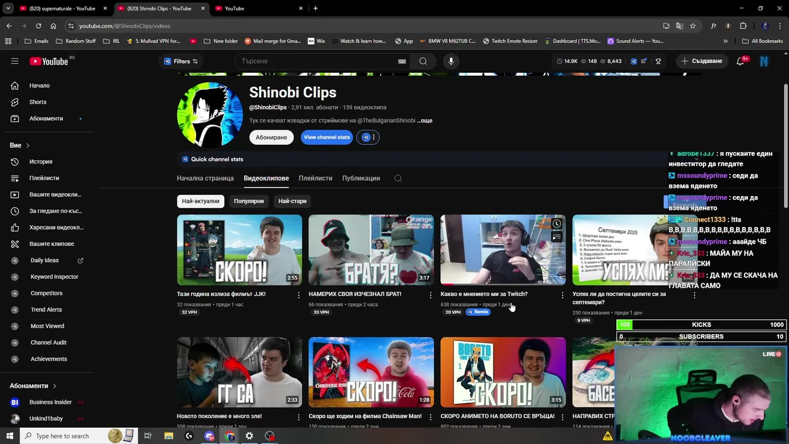Switch to Начална страница tab
The width and height of the screenshot is (789, 444).
click(x=205, y=178)
